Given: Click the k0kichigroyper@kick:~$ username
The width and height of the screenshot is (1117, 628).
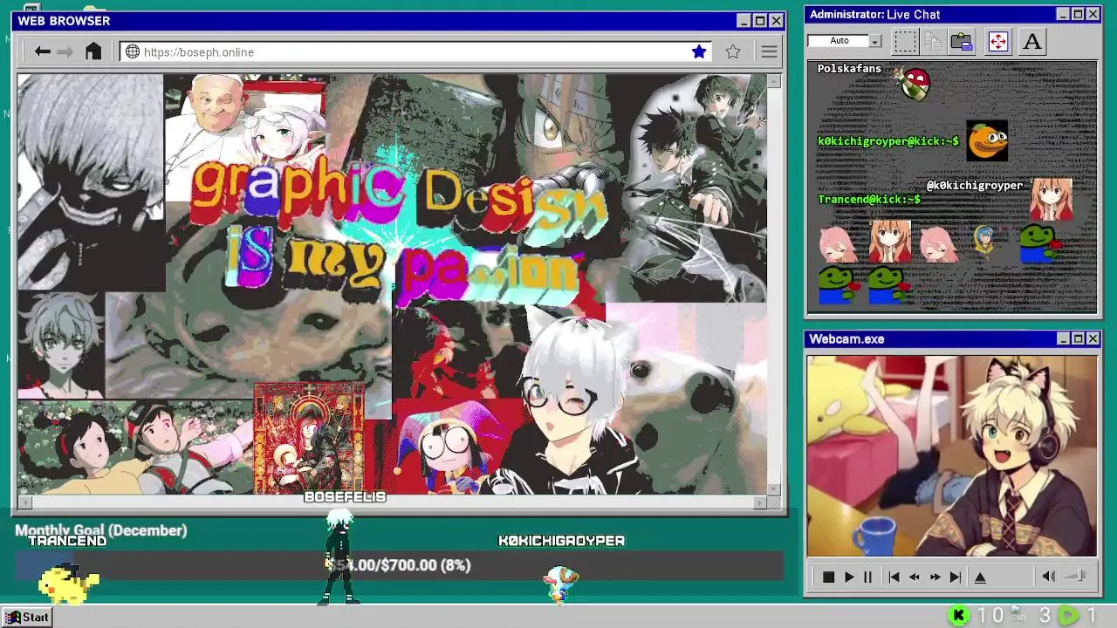Looking at the screenshot, I should pos(888,141).
